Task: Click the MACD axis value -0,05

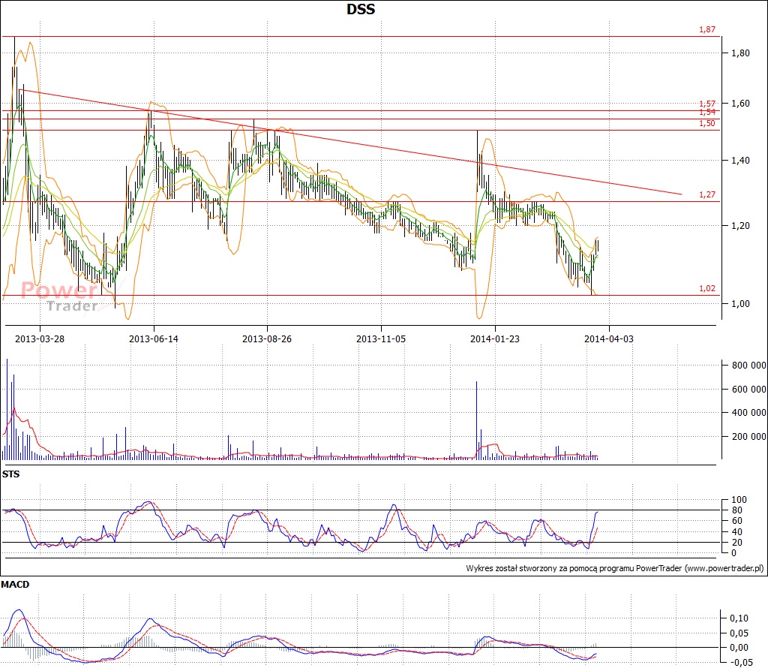Action: (x=741, y=663)
